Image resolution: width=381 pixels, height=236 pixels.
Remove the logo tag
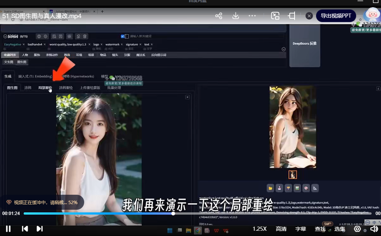[x=101, y=44]
